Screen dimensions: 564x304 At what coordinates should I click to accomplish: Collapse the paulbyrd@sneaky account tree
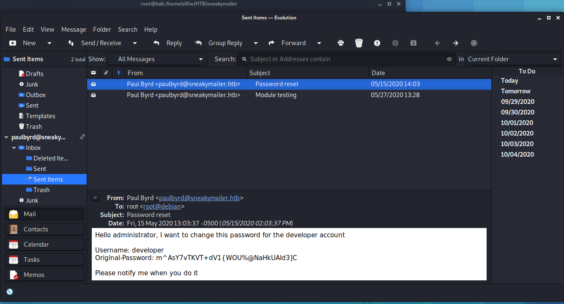point(6,137)
